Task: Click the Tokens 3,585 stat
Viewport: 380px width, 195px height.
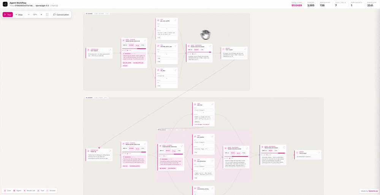Action: 311,4
